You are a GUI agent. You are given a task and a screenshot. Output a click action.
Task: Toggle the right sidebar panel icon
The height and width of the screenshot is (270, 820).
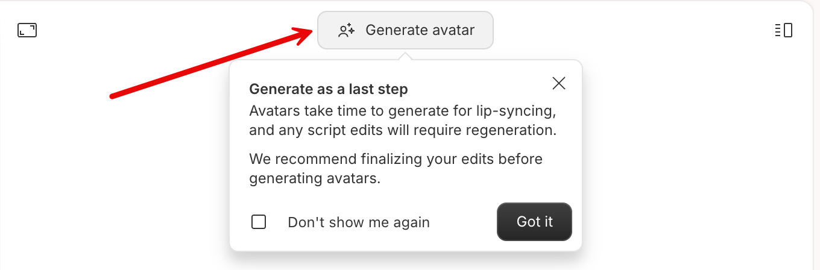pyautogui.click(x=783, y=30)
